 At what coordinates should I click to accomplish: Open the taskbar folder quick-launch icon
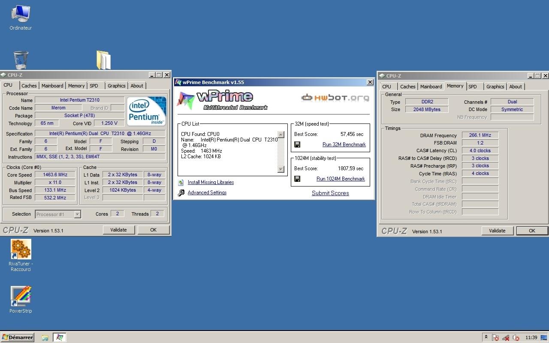(x=45, y=337)
